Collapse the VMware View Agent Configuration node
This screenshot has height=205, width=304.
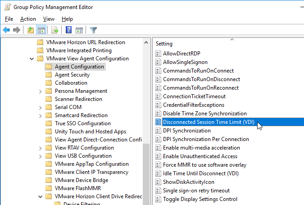coord(32,59)
